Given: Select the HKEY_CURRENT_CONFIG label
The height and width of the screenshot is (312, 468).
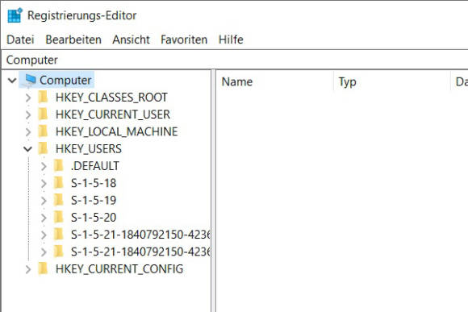Looking at the screenshot, I should (119, 269).
